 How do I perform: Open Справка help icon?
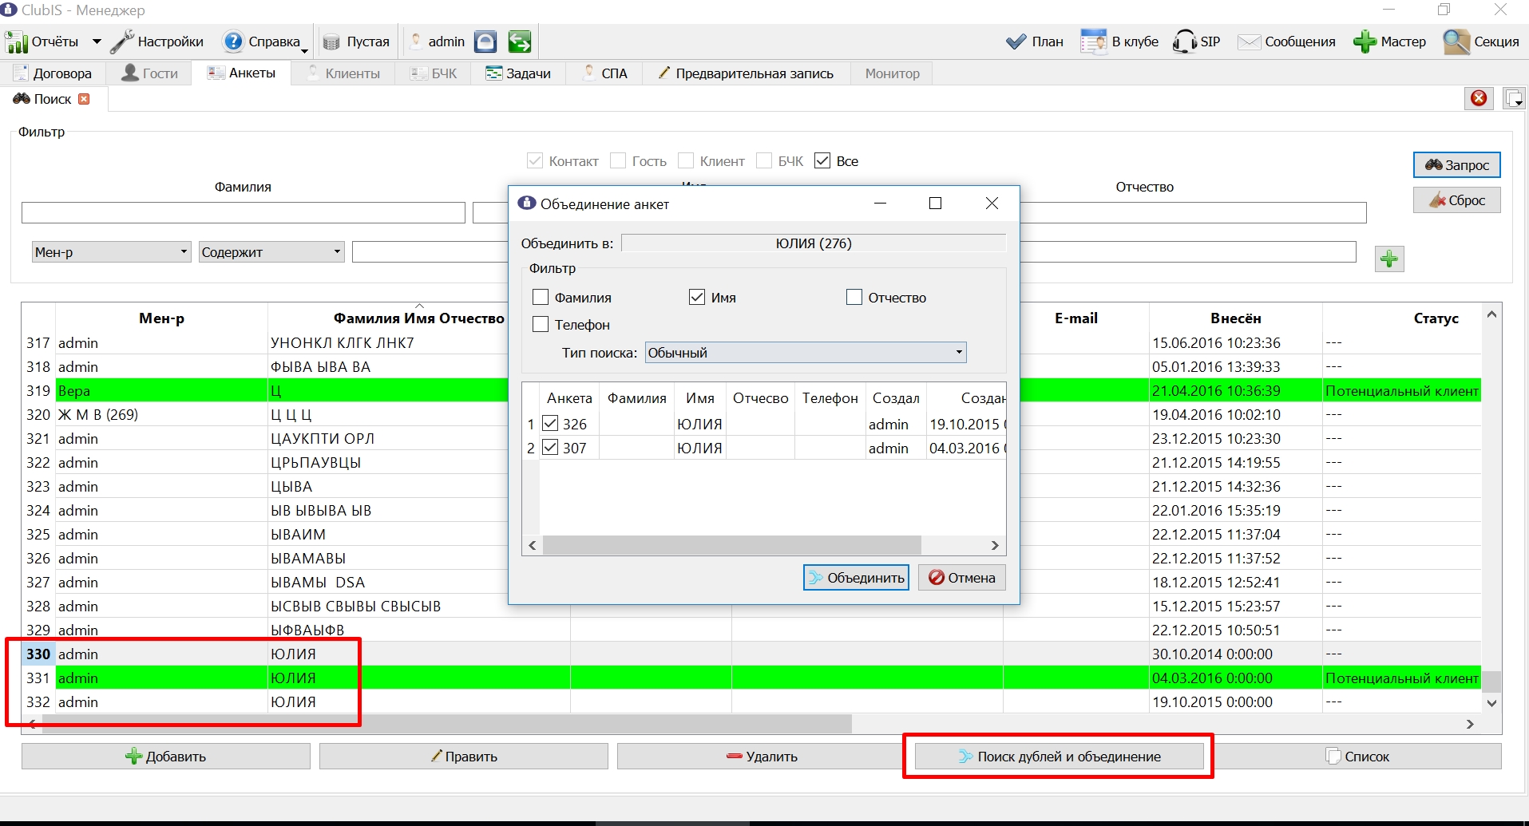click(233, 41)
